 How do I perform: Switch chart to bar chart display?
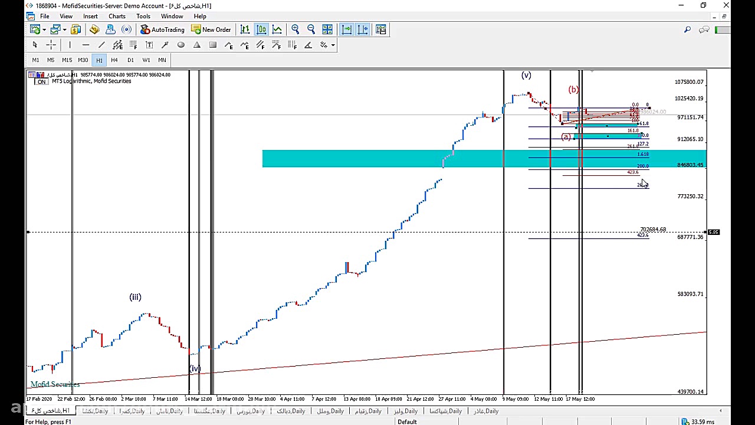point(245,30)
